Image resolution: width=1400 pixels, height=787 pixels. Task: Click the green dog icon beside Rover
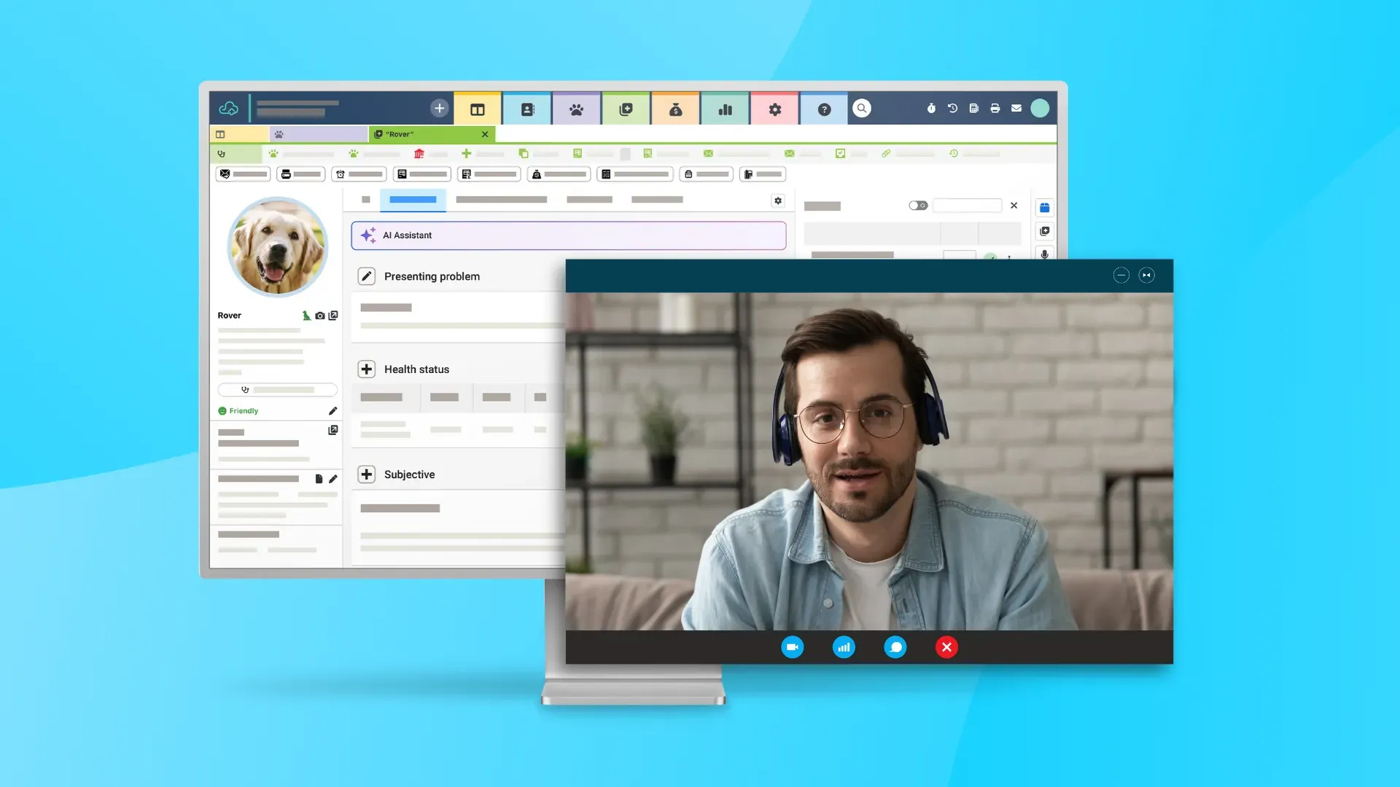tap(306, 316)
